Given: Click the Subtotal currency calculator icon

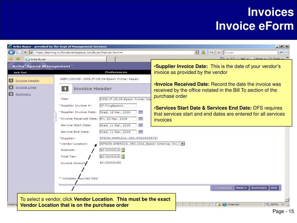Looking at the screenshot, I should 123,150.
